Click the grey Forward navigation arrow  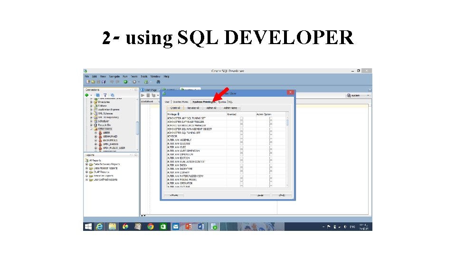(x=134, y=82)
